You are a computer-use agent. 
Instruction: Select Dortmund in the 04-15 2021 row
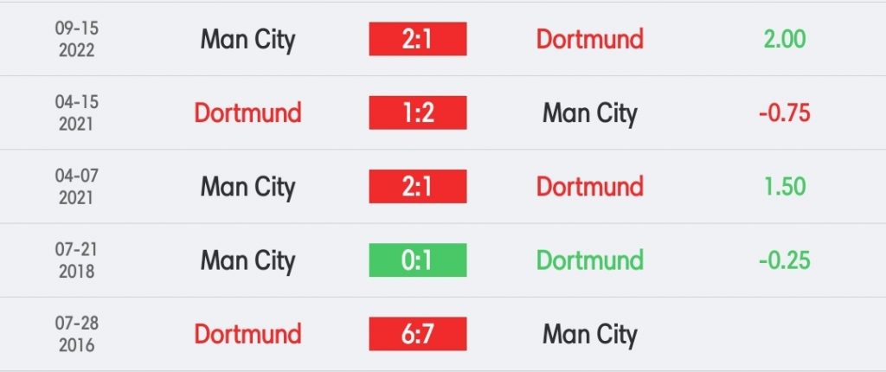[248, 112]
